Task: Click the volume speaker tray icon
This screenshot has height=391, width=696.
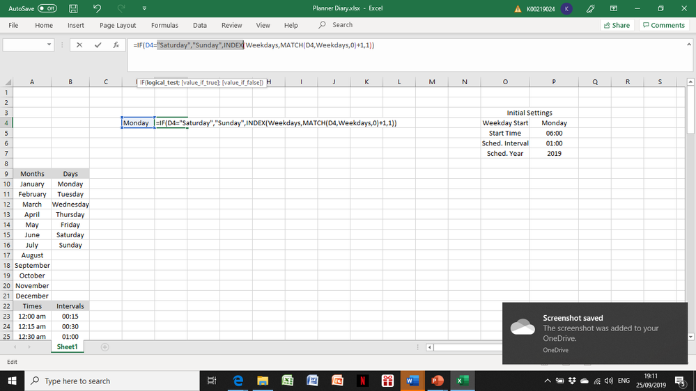Action: click(608, 381)
